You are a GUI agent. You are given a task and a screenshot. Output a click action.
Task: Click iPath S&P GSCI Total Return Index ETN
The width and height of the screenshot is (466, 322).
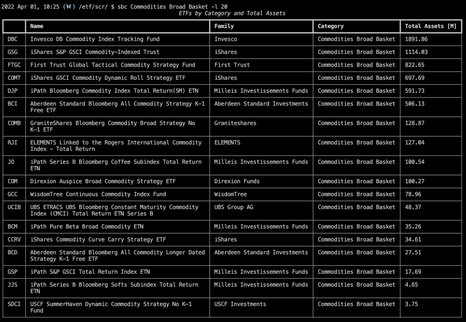click(x=90, y=272)
